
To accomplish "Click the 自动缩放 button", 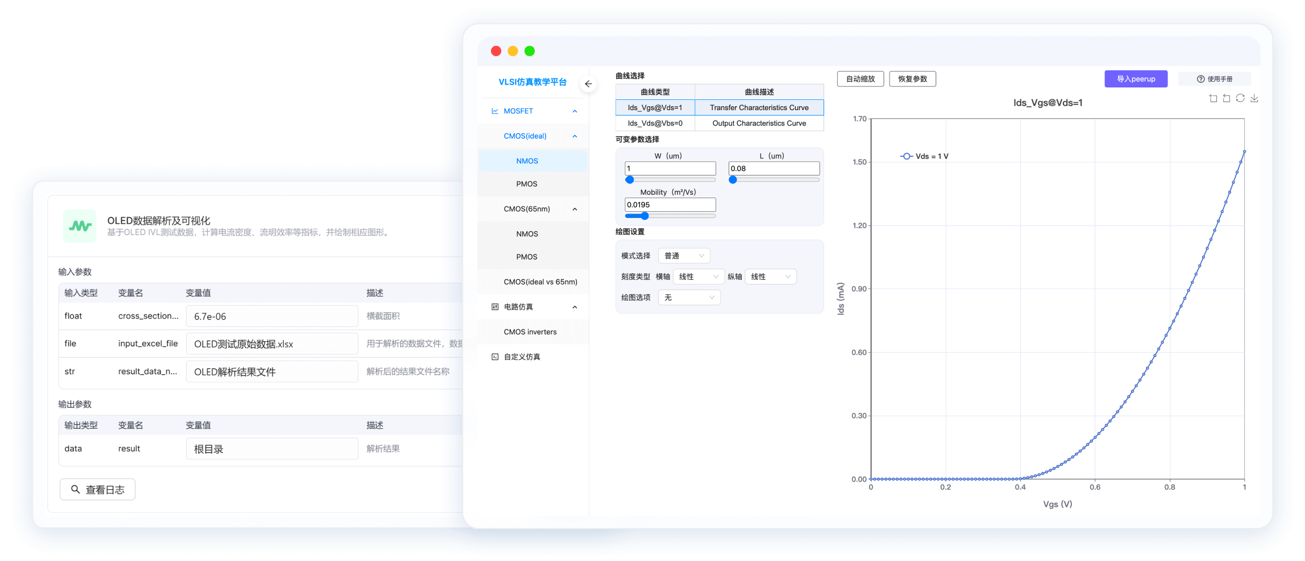I will pos(860,79).
